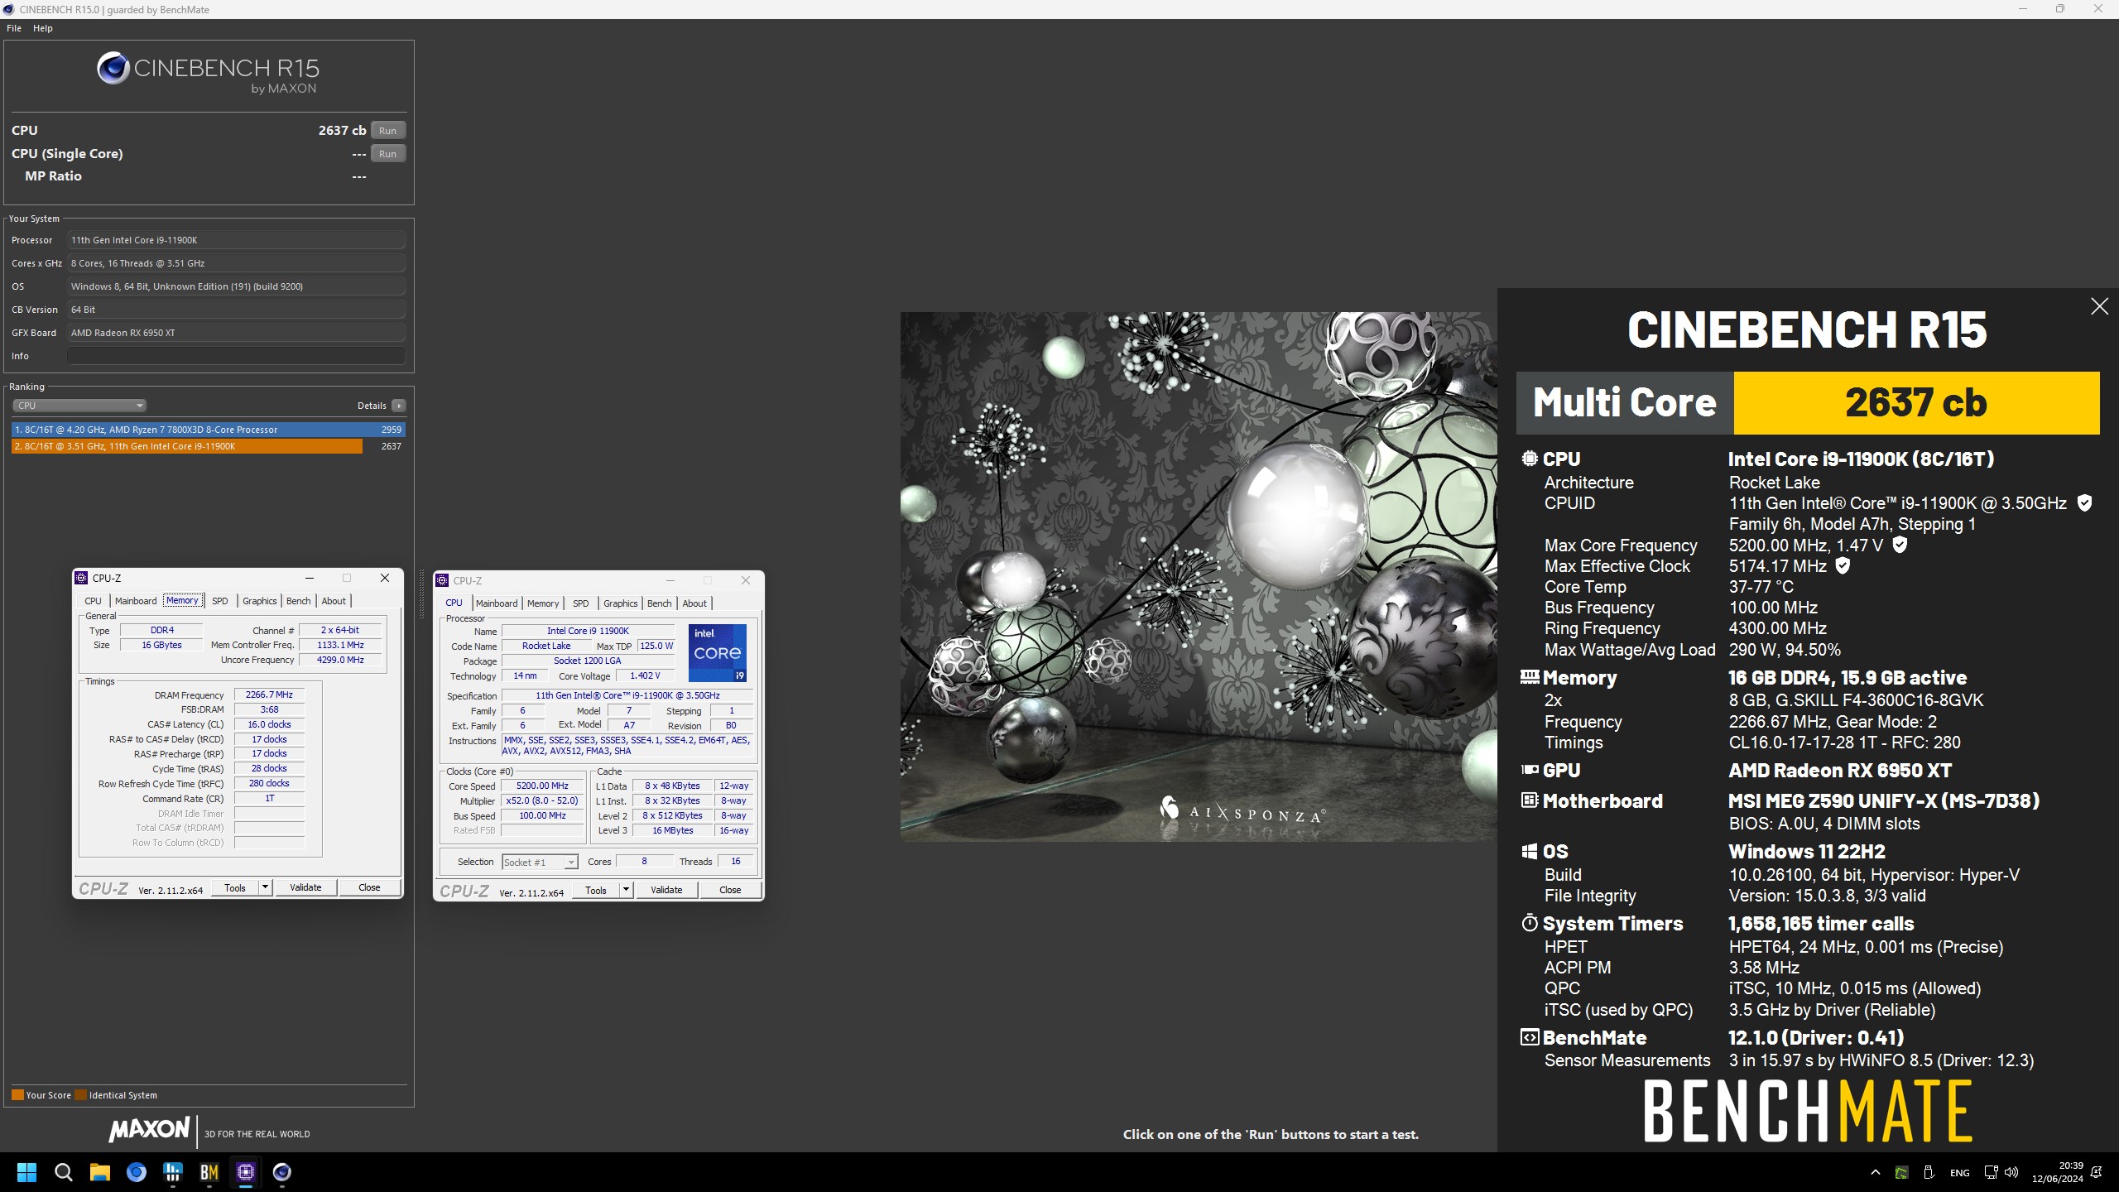Click the DRAM Frequency 2266.7 MHz value

(269, 695)
